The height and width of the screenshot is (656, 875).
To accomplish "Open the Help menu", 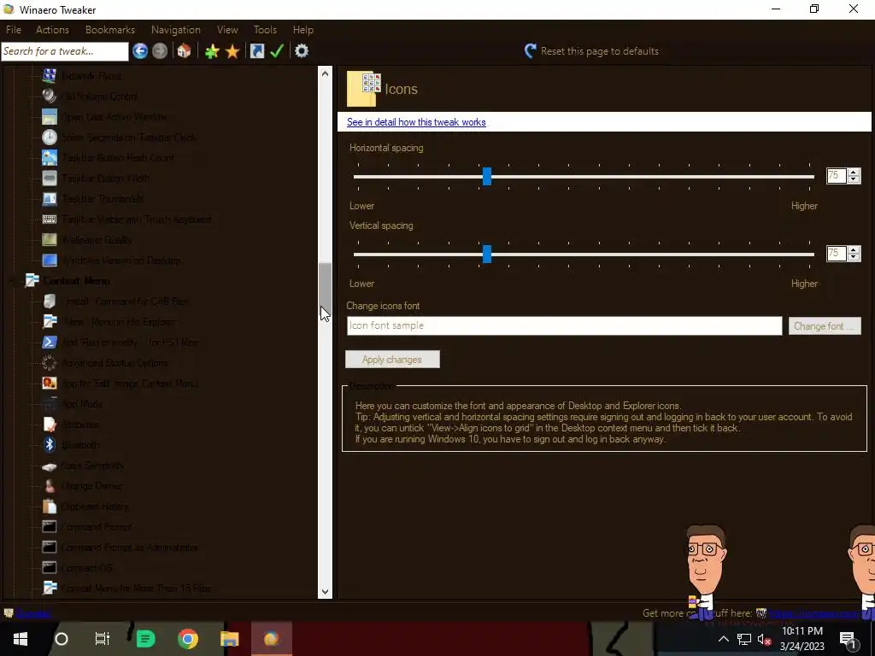I will click(x=303, y=30).
